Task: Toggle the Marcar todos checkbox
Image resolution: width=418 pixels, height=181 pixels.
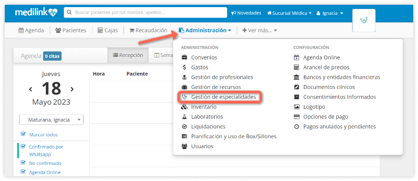Action: coord(23,134)
